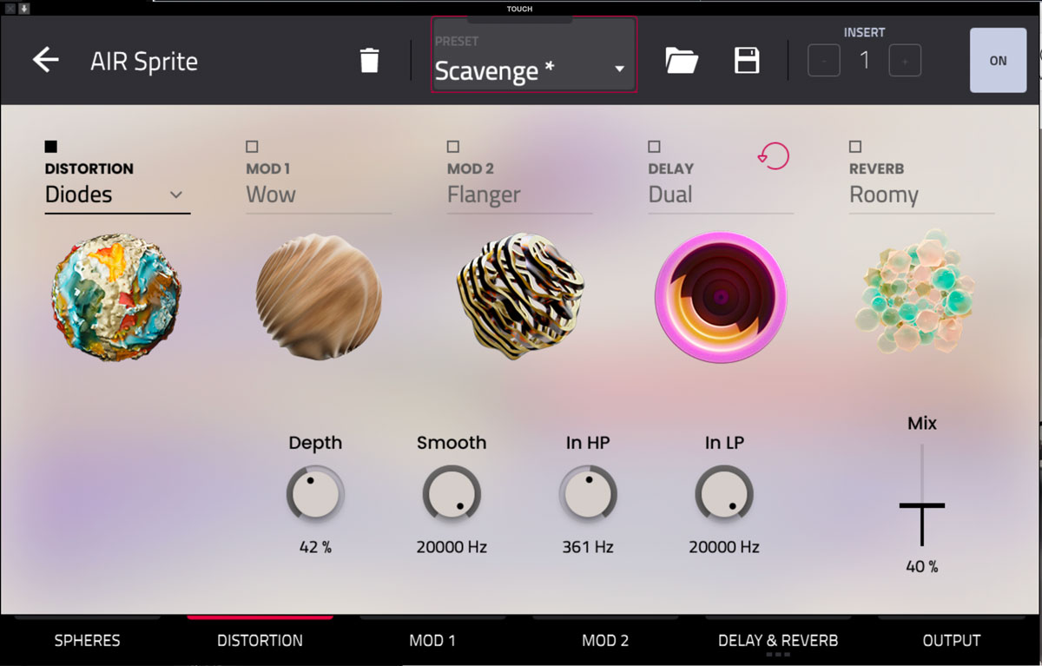The width and height of the screenshot is (1042, 666).
Task: Open the Scavenge preset dropdown
Action: 533,55
